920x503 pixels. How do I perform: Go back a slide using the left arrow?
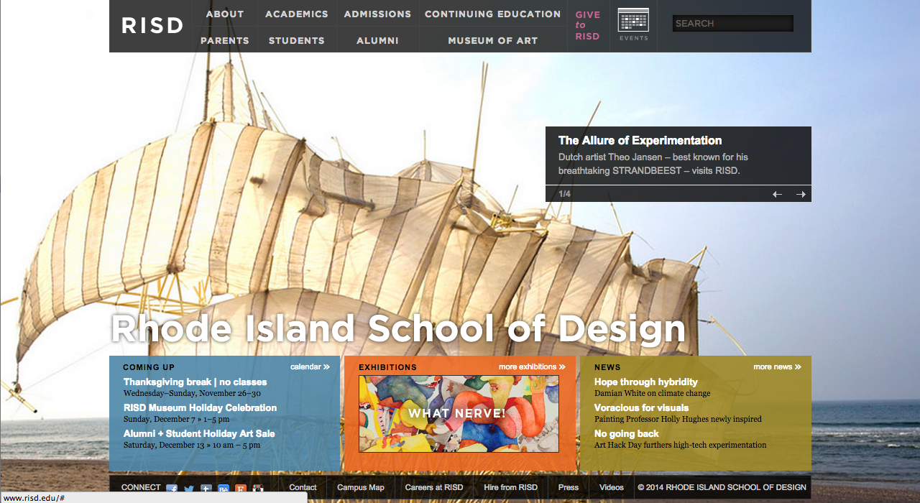tap(777, 193)
